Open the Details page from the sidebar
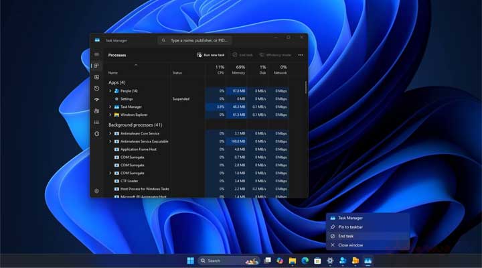This screenshot has height=268, width=482. pyautogui.click(x=96, y=123)
